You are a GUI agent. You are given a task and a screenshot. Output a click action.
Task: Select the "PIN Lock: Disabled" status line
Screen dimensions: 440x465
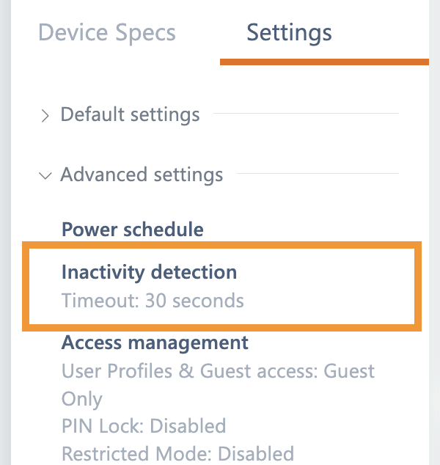point(144,426)
